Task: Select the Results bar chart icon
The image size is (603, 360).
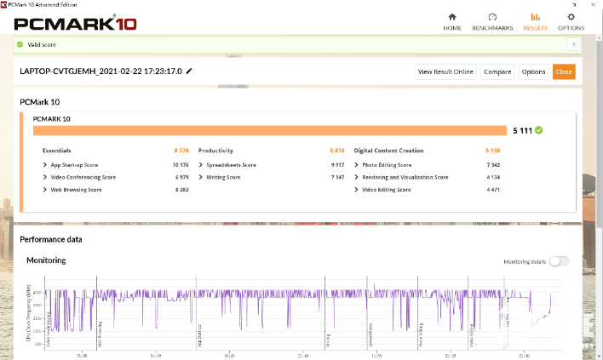Action: [535, 17]
